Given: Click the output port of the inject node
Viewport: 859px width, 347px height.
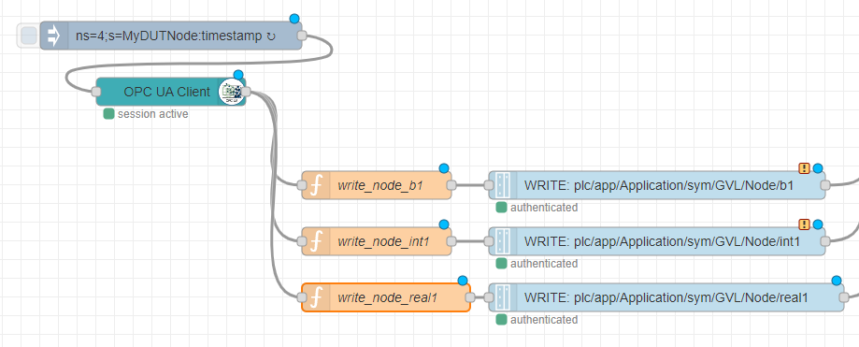Looking at the screenshot, I should click(302, 36).
